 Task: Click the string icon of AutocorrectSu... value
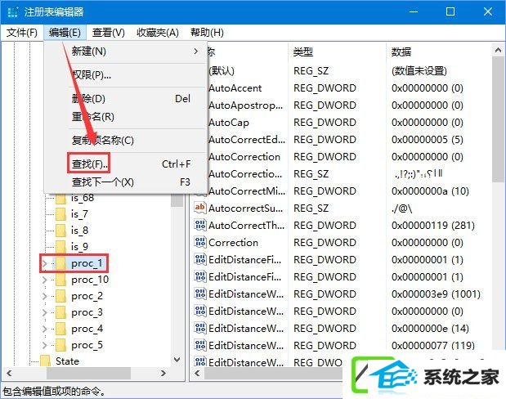[x=199, y=208]
